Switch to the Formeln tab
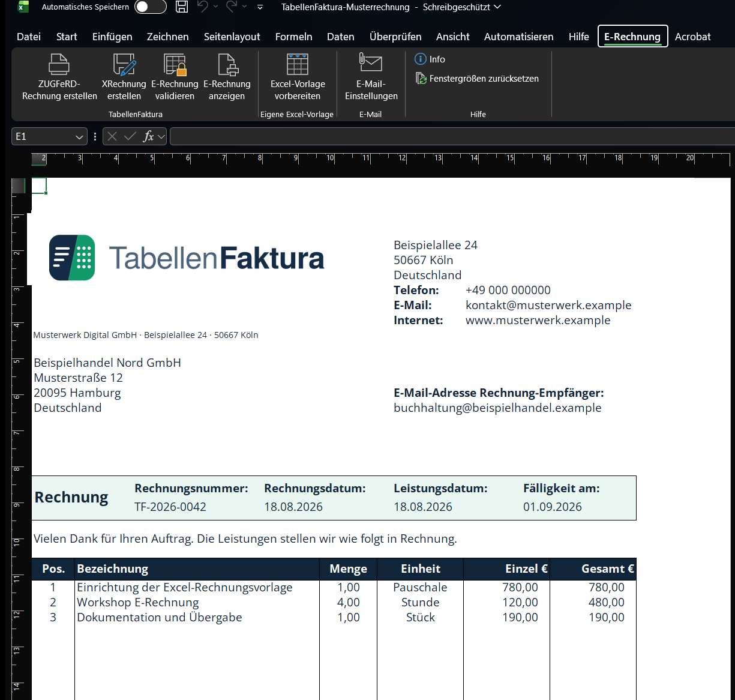735x700 pixels. 293,37
